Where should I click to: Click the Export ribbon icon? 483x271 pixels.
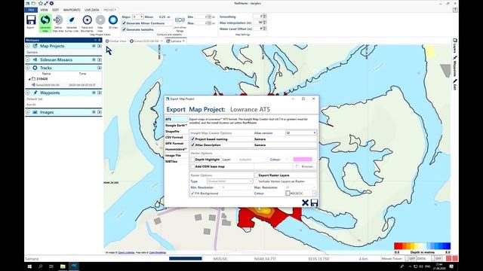tap(31, 20)
